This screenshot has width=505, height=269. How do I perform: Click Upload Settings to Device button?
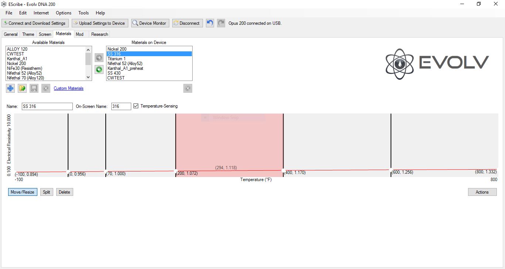100,23
